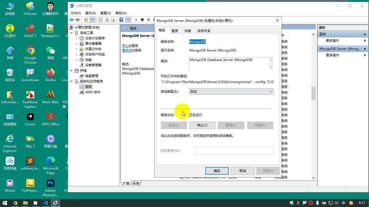Open the 操作(A) menu
The image size is (369, 207).
pos(90,13)
